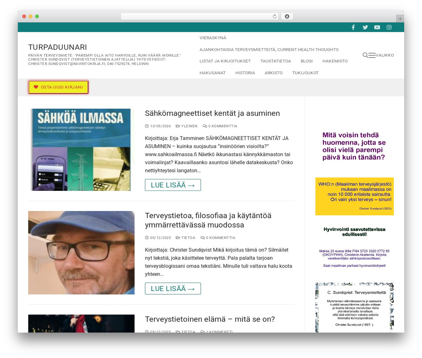The width and height of the screenshot is (422, 358).
Task: Open Ajankohtaisia terveysmietteitä menu item
Action: point(269,50)
